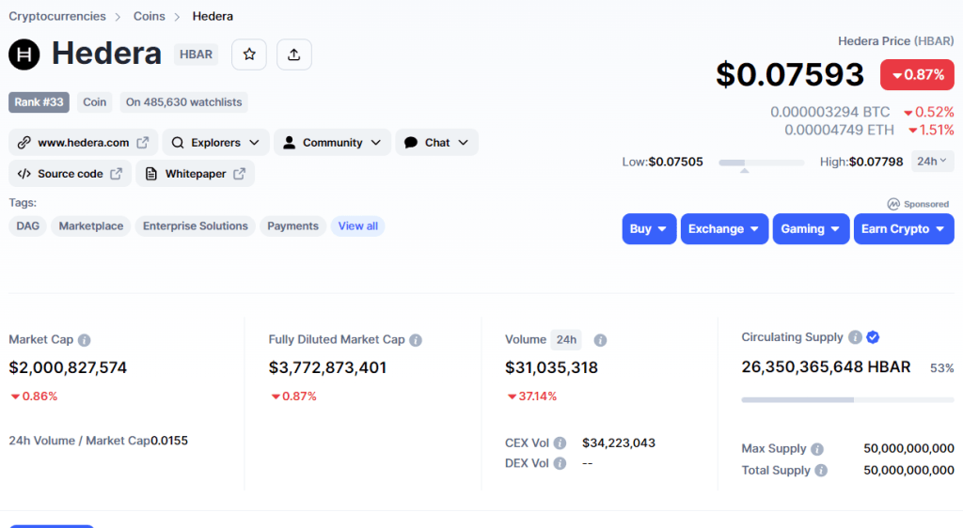Click the 37.14% volume change
This screenshot has width=963, height=528.
(532, 396)
